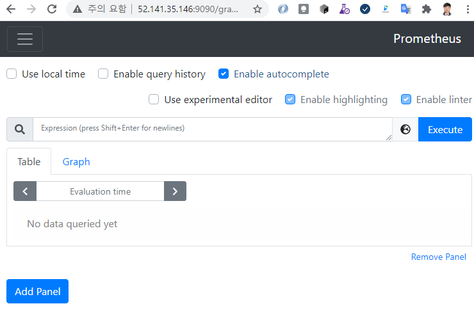This screenshot has width=474, height=313.
Task: Click the Remove Panel link
Action: [438, 257]
